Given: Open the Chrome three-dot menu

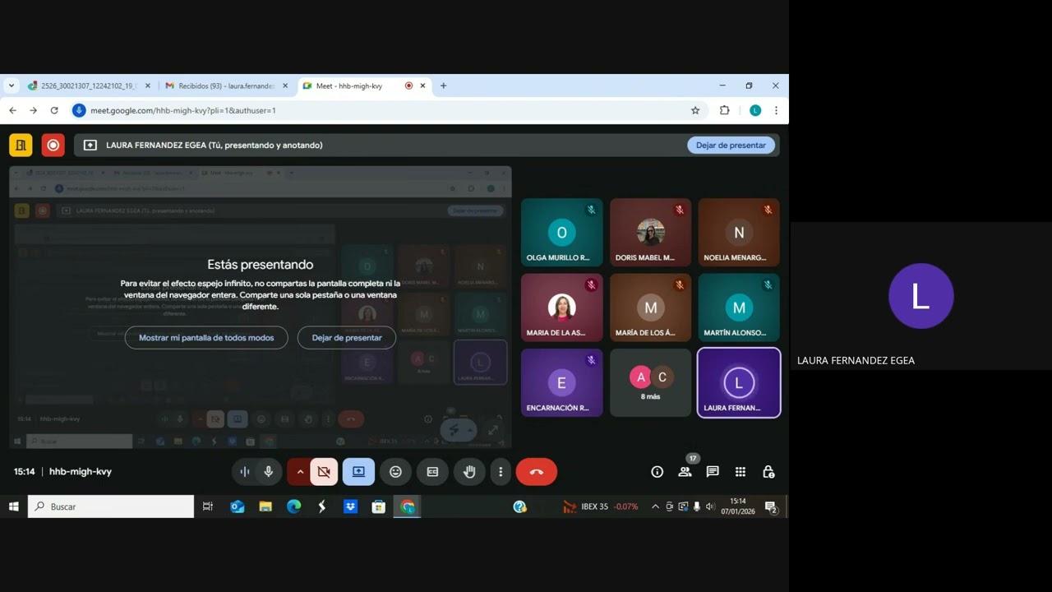Looking at the screenshot, I should coord(776,110).
